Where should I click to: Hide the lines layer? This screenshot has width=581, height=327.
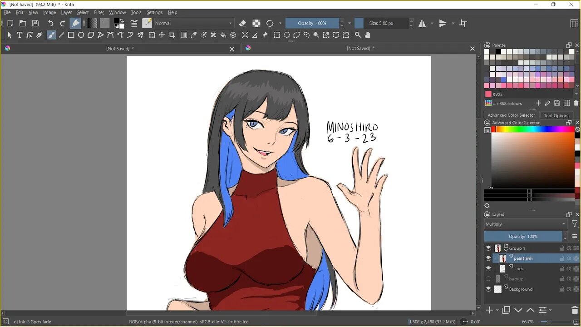click(488, 268)
